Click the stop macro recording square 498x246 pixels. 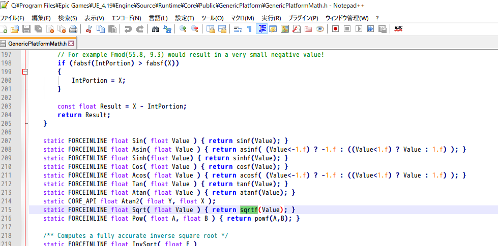[x=347, y=29]
